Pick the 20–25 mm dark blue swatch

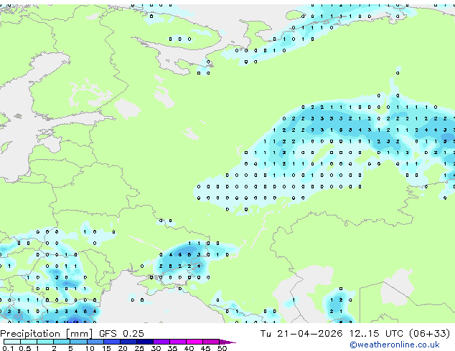128,342
